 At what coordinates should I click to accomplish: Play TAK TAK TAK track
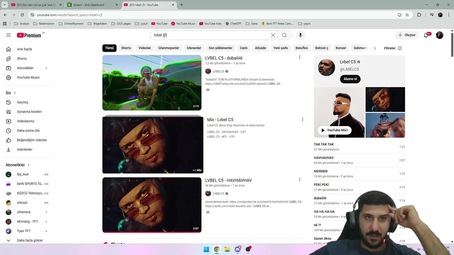359,147
